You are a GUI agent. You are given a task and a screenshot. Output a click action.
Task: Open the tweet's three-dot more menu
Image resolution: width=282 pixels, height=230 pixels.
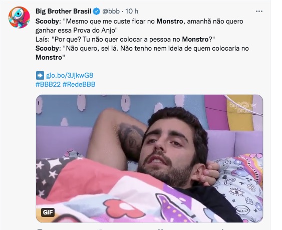tap(259, 12)
